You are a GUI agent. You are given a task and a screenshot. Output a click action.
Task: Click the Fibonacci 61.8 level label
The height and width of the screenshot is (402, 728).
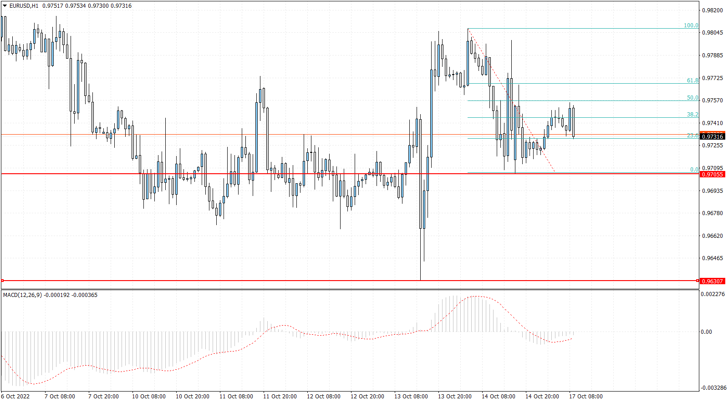(x=692, y=80)
